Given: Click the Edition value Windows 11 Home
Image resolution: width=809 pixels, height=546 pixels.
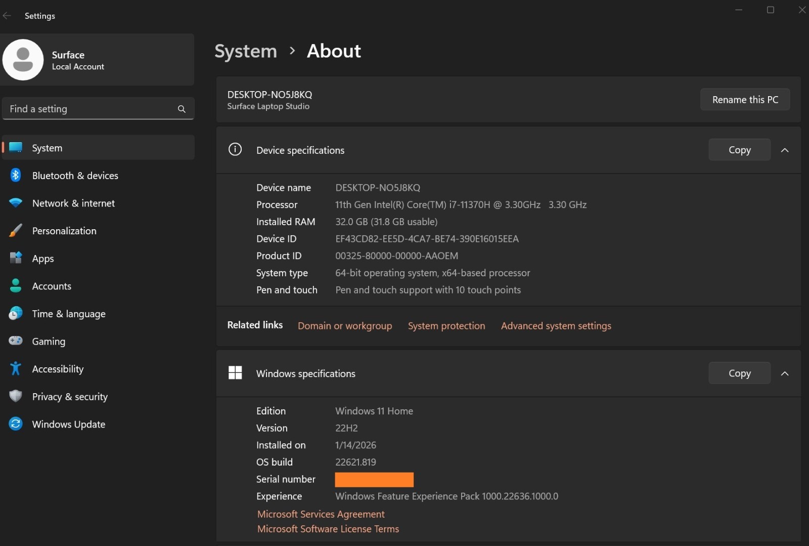Looking at the screenshot, I should [374, 411].
